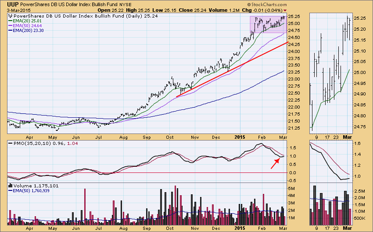Click the 1.5 PMO axis label
This screenshot has height=232, width=373.
coord(293,148)
